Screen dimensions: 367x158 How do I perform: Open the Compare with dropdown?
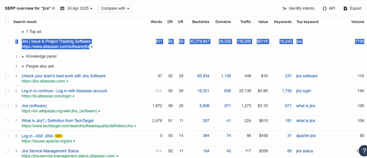[115, 9]
